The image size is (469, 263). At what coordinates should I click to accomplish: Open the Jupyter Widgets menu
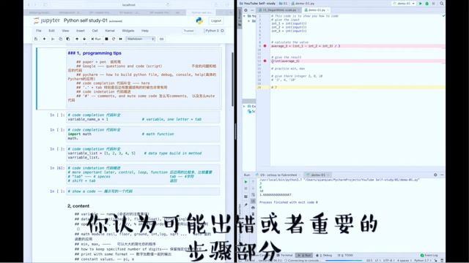tap(128, 31)
